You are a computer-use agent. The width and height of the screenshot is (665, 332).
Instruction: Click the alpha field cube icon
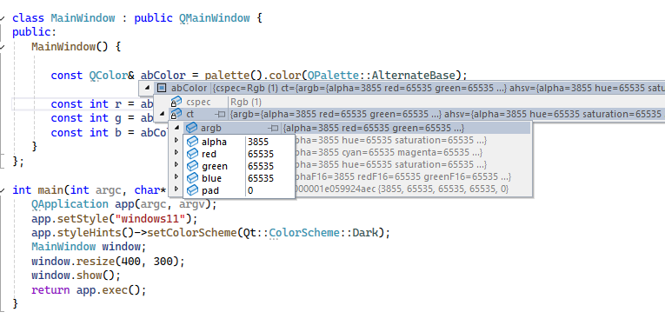(x=192, y=142)
